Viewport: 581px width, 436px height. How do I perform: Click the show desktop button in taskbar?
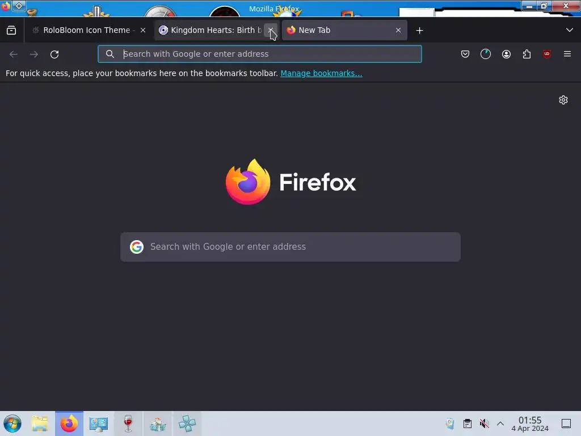[566, 424]
